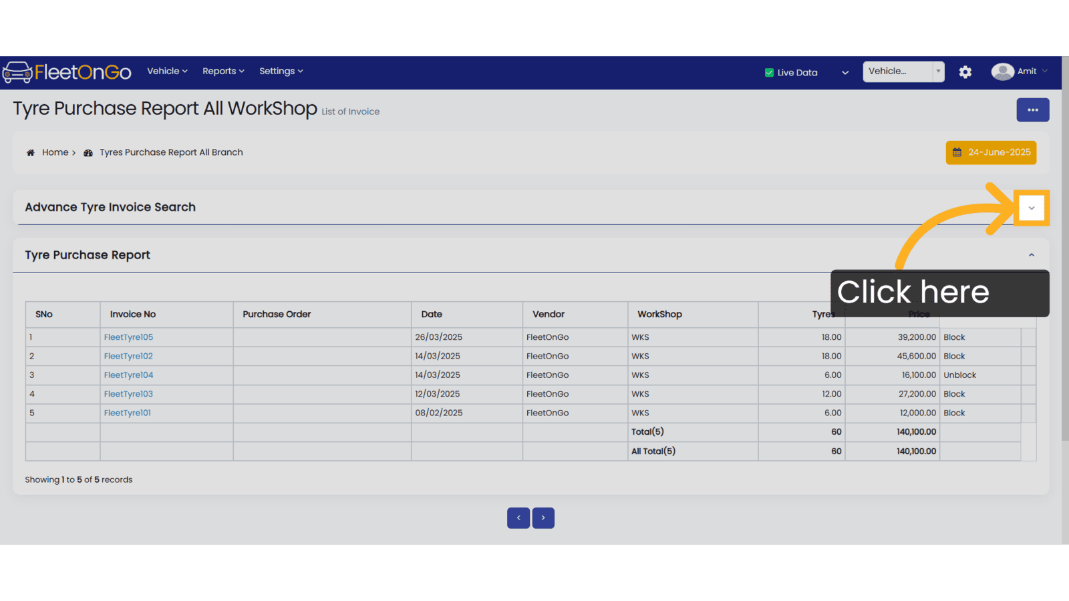Click Block action for FleetTyre101 row
Viewport: 1069px width, 601px height.
(x=954, y=413)
